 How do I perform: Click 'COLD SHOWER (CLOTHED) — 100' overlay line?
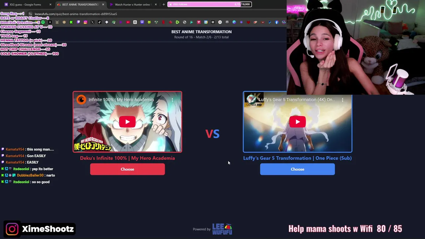tap(30, 54)
